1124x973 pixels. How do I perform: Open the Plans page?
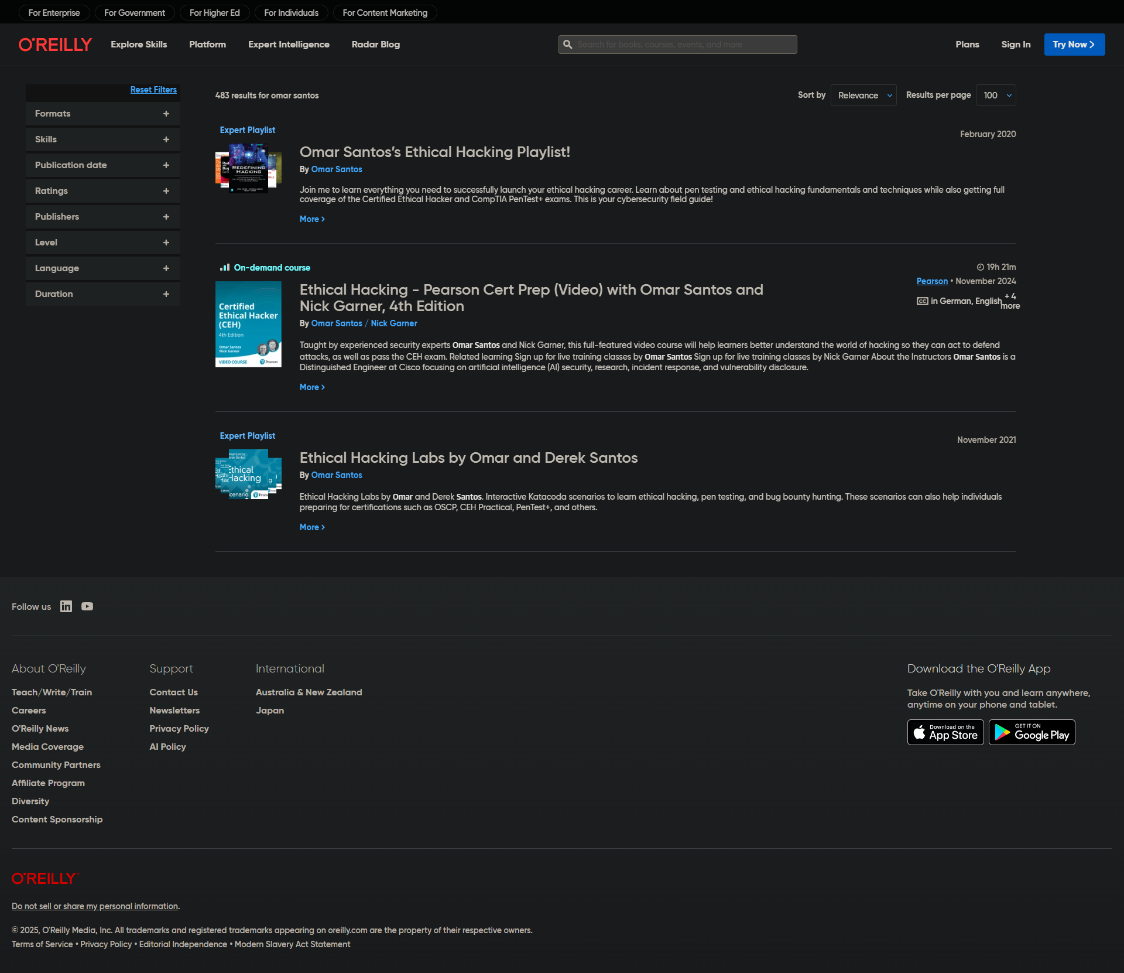point(967,45)
